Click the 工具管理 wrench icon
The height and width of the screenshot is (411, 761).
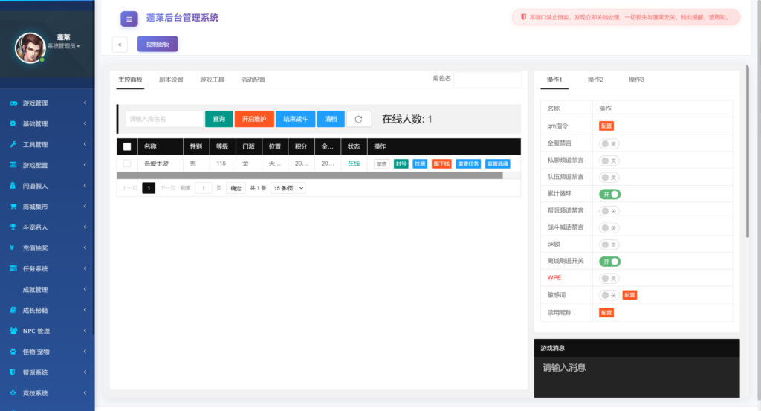point(13,144)
